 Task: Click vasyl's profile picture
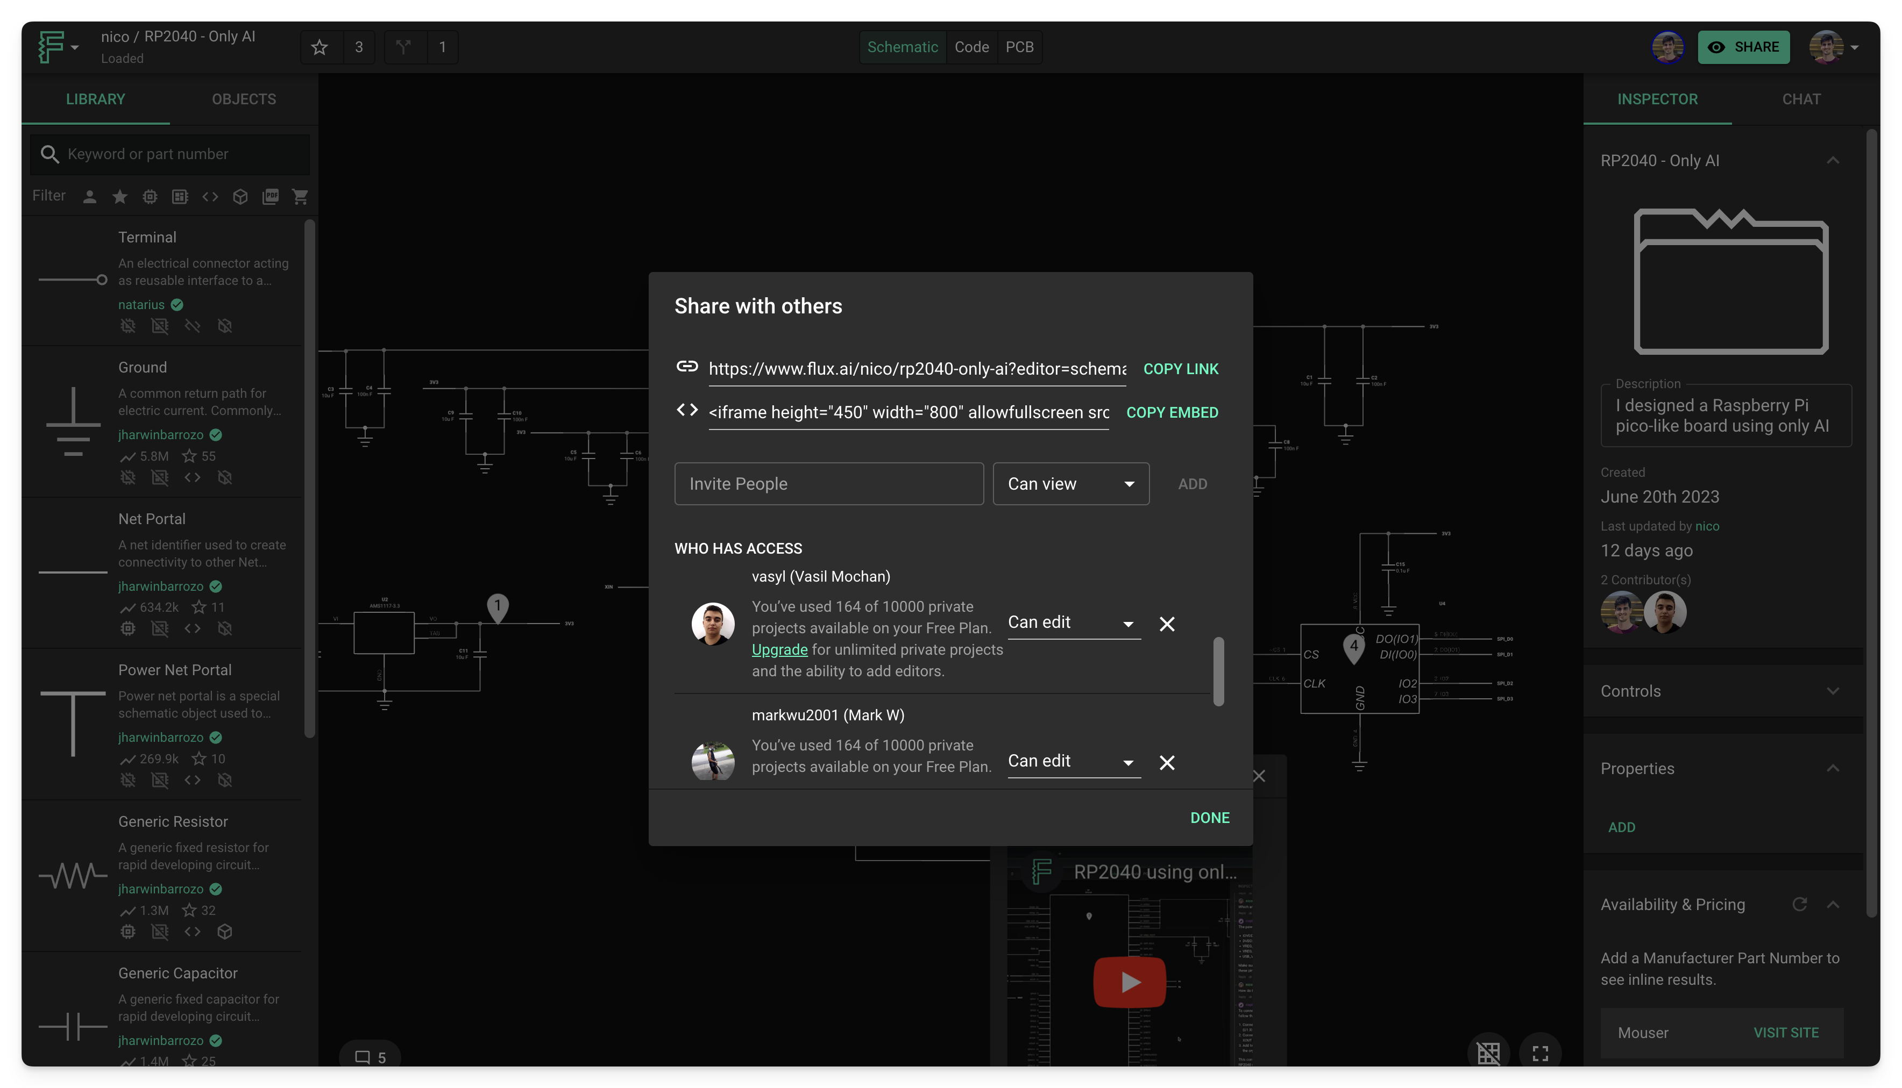pos(713,624)
